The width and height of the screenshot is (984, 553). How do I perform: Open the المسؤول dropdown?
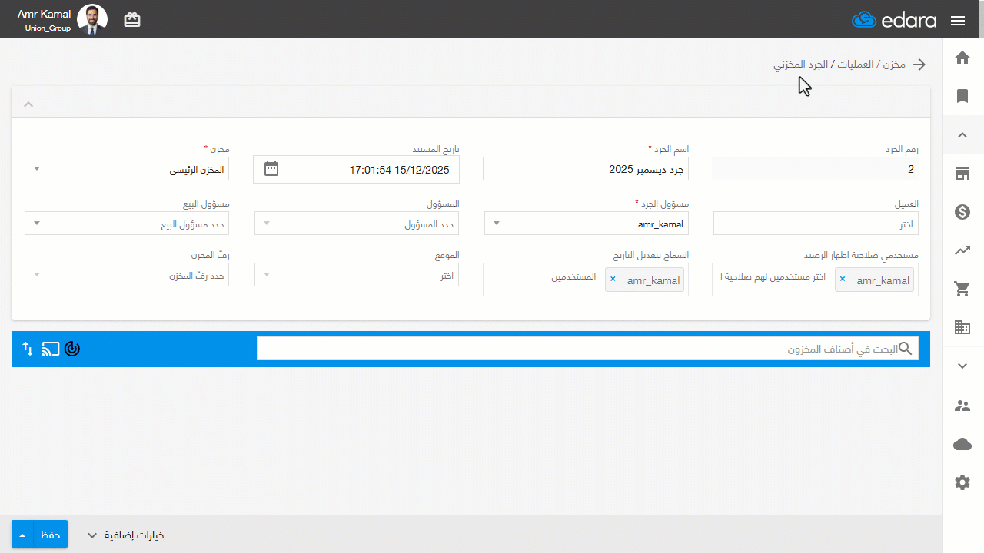pyautogui.click(x=357, y=224)
